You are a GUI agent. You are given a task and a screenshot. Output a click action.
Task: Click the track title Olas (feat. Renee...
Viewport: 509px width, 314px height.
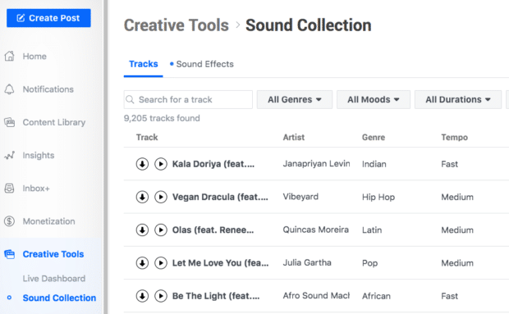(x=213, y=230)
